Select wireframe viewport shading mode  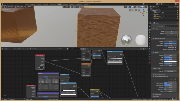point(139,7)
